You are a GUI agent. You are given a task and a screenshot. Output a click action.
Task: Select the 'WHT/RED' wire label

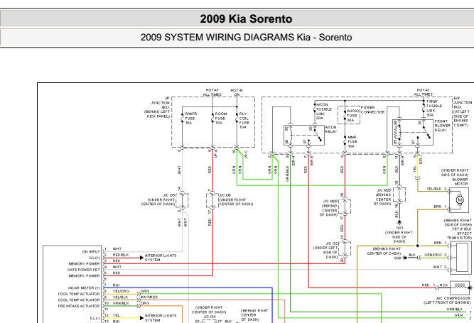pyautogui.click(x=149, y=297)
